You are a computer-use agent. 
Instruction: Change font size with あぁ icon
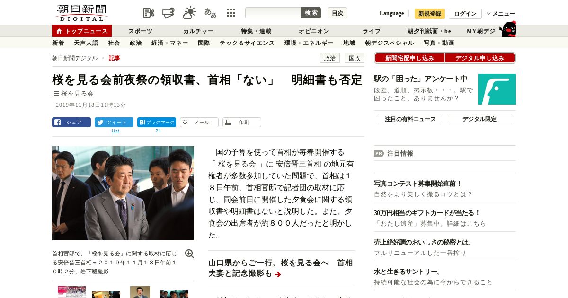(210, 13)
